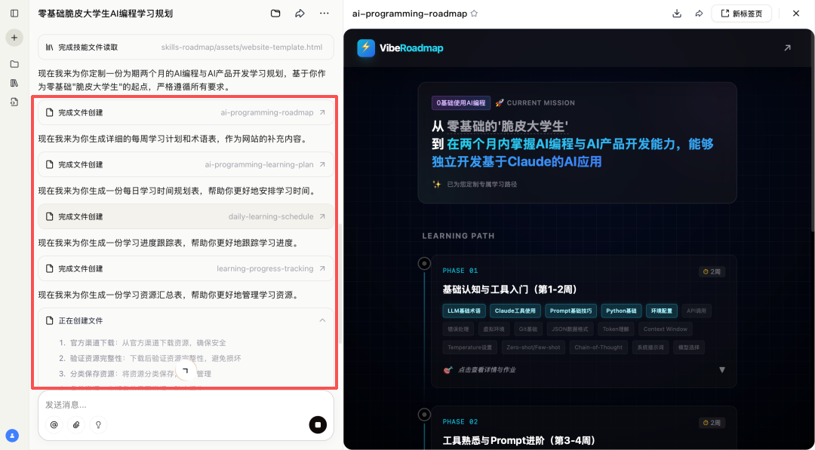Image resolution: width=815 pixels, height=450 pixels.
Task: Select the LLM基础术语 tag
Action: pyautogui.click(x=464, y=311)
